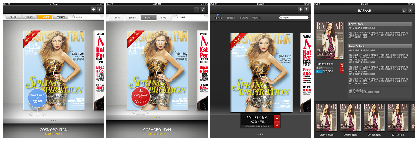
Task: Click the 2011년 4월호 407호 - 무료 caption
Action: click(x=257, y=119)
